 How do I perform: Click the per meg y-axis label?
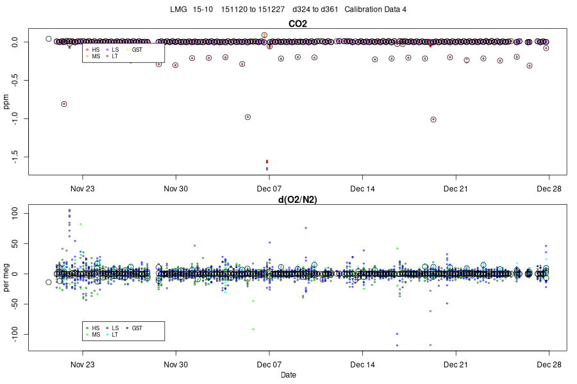coord(6,277)
